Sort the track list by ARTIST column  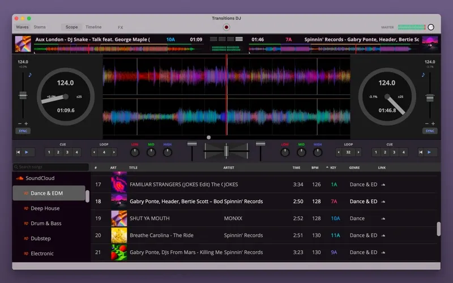pos(229,168)
